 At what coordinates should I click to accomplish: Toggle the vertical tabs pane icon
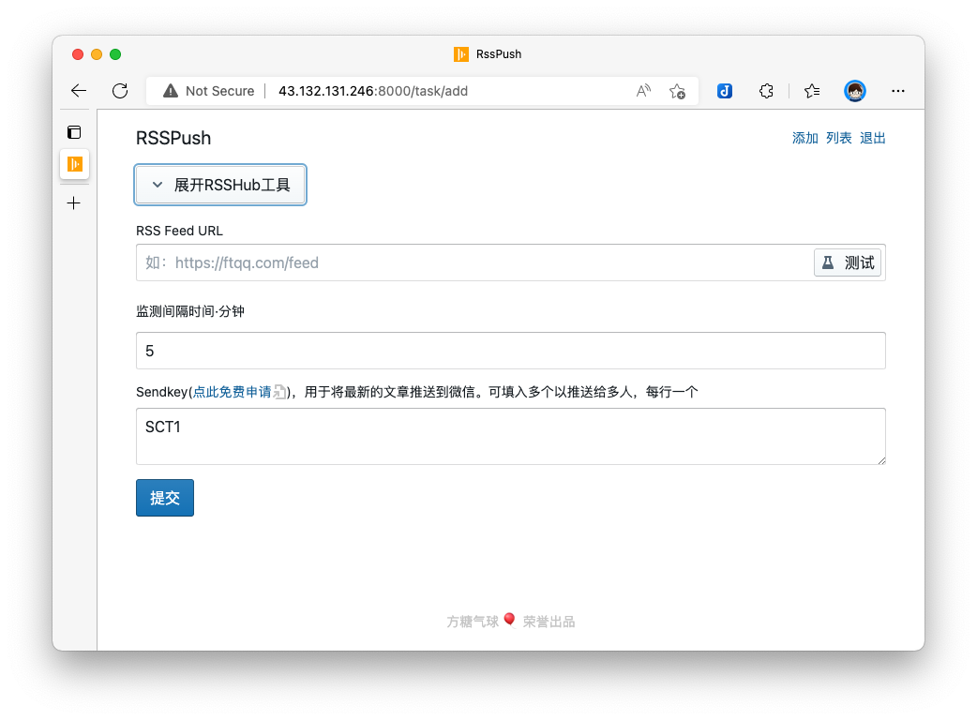click(x=74, y=132)
